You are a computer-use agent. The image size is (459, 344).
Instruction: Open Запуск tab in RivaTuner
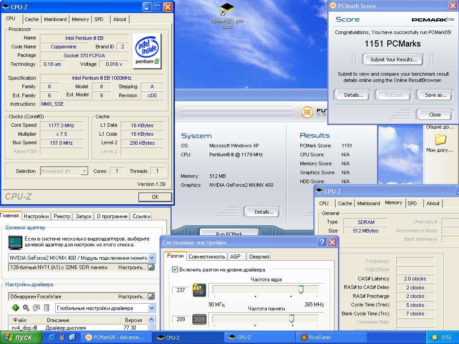click(x=83, y=216)
